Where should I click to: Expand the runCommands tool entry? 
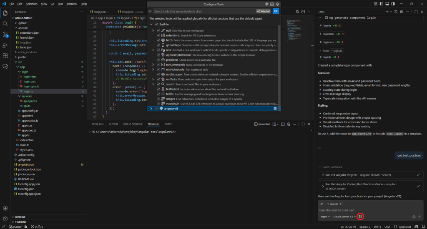click(x=153, y=65)
